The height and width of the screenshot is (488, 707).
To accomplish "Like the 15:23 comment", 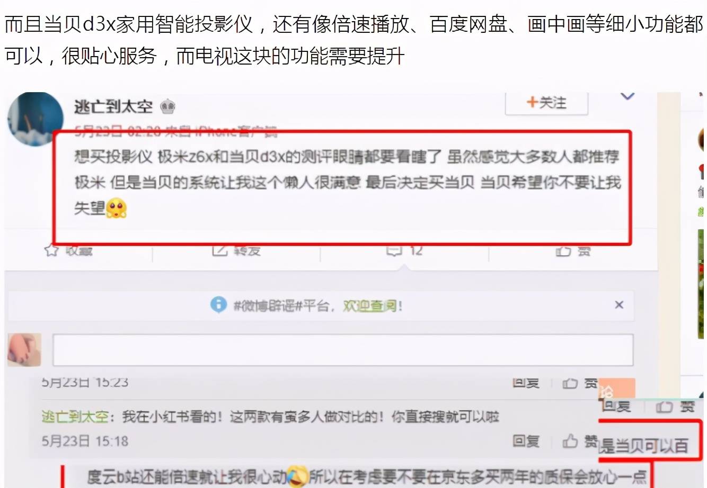I will pyautogui.click(x=570, y=383).
